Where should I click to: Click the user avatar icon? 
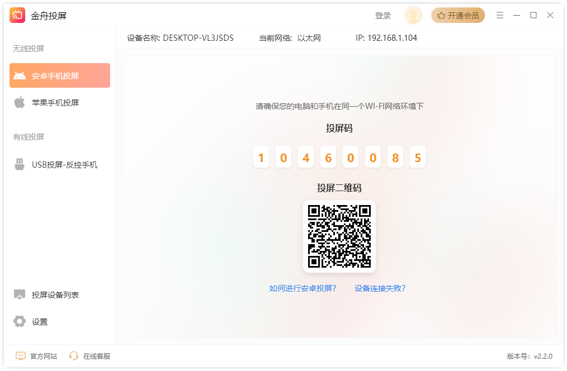pyautogui.click(x=413, y=16)
